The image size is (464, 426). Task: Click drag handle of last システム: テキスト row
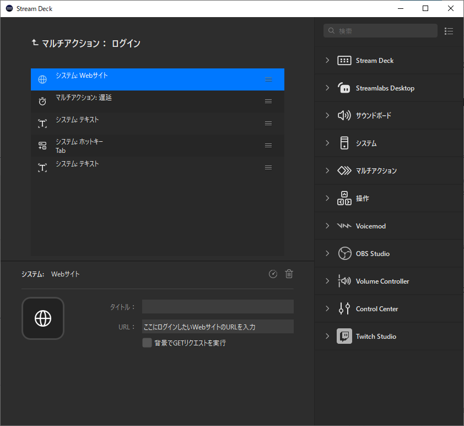coord(268,168)
